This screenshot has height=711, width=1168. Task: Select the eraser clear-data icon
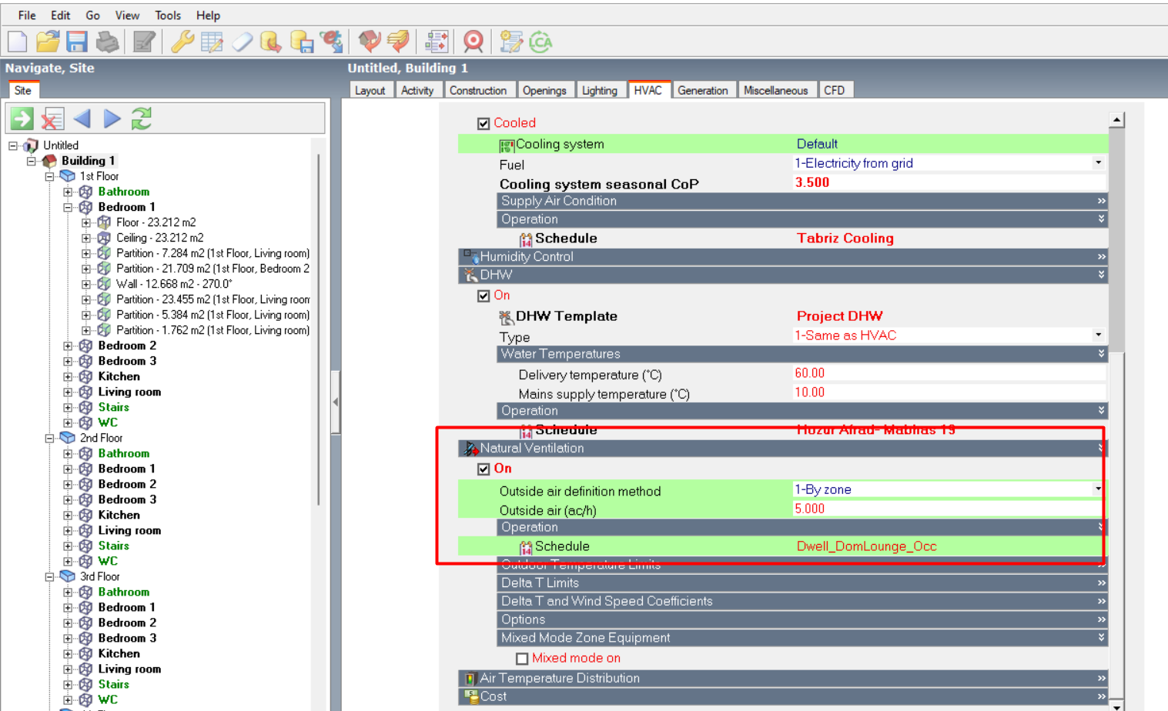[x=242, y=42]
